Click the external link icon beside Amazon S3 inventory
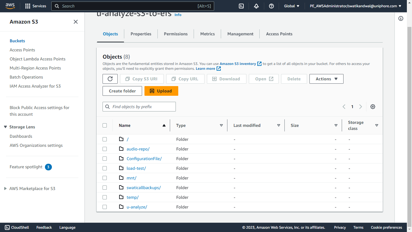 pyautogui.click(x=259, y=64)
